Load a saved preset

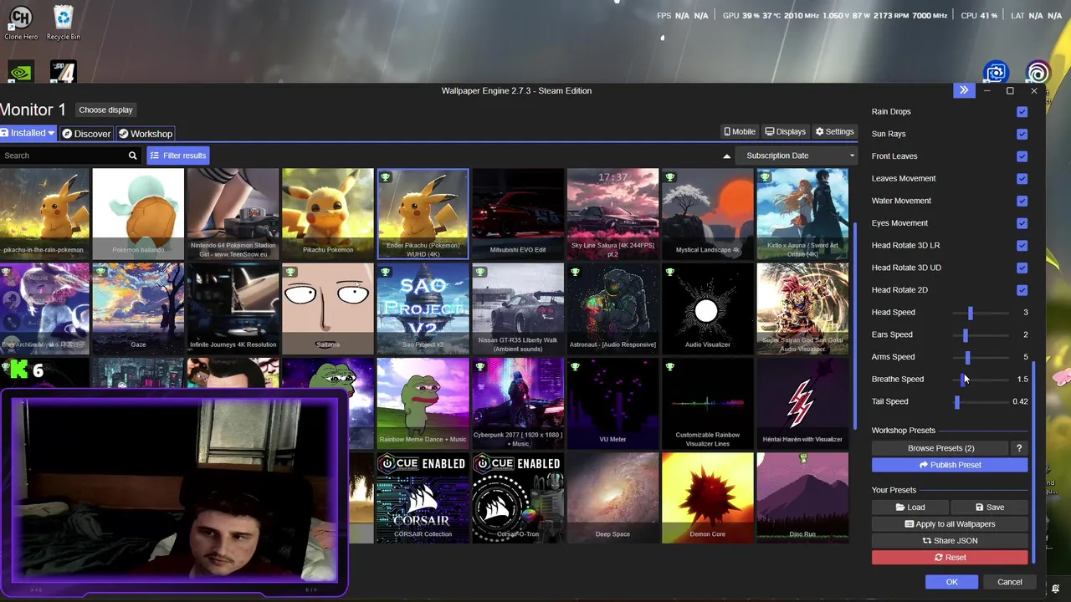910,508
